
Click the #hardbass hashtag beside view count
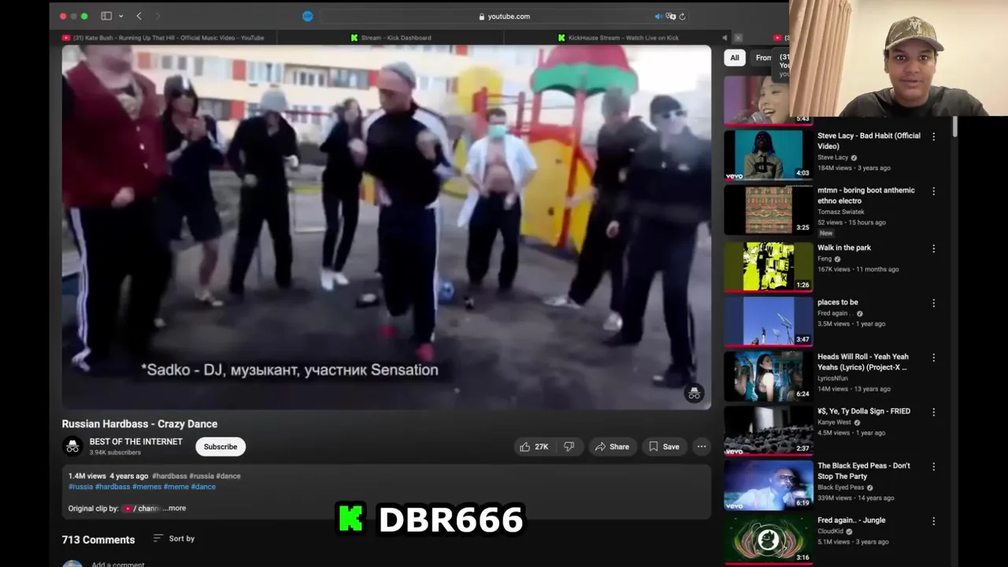tap(169, 476)
